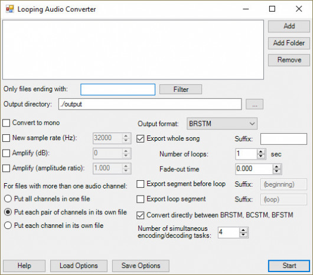
Task: Tick the New sample rate (Hz) checkbox
Action: [6, 138]
